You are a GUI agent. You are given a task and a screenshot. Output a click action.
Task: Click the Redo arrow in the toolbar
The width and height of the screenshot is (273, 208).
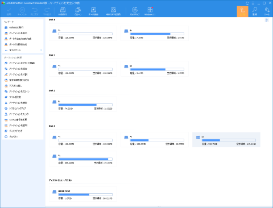(47, 11)
